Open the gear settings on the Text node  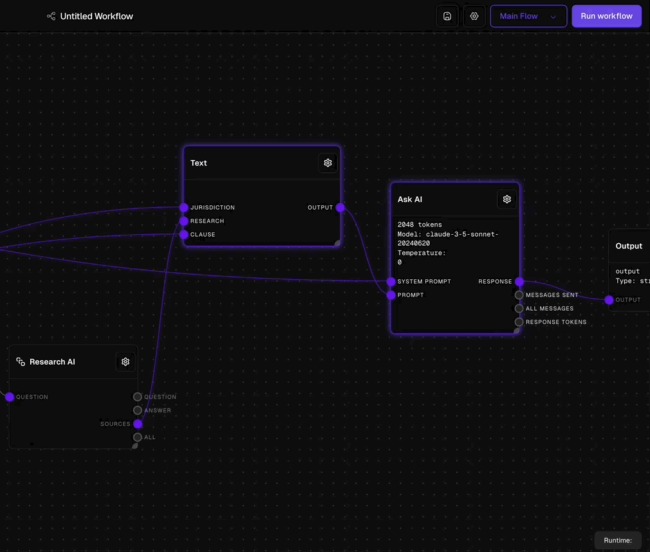click(328, 163)
